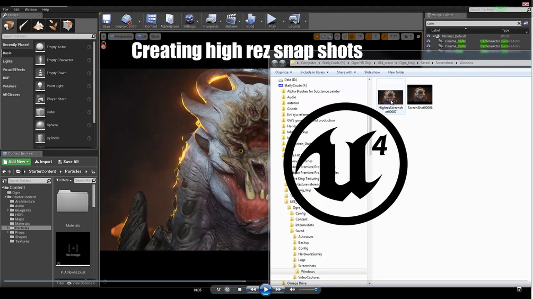533x299 pixels.
Task: Click the Player Start icon
Action: pyautogui.click(x=40, y=99)
